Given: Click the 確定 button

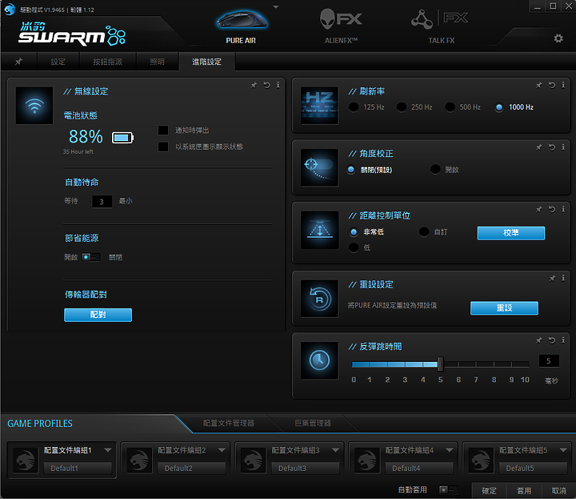Looking at the screenshot, I should pyautogui.click(x=489, y=490).
